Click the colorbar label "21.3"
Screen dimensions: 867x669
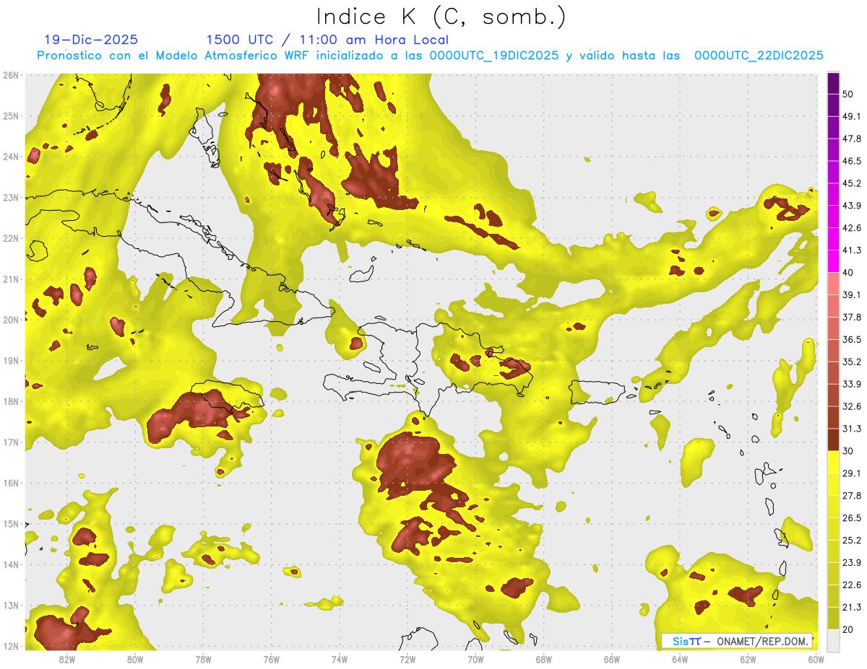coord(852,608)
